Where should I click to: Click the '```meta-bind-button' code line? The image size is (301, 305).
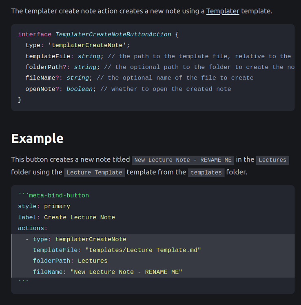click(53, 195)
